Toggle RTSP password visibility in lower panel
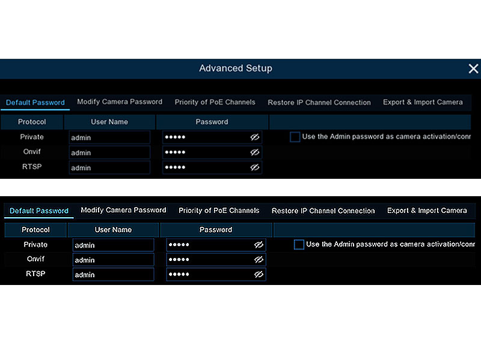 point(259,274)
